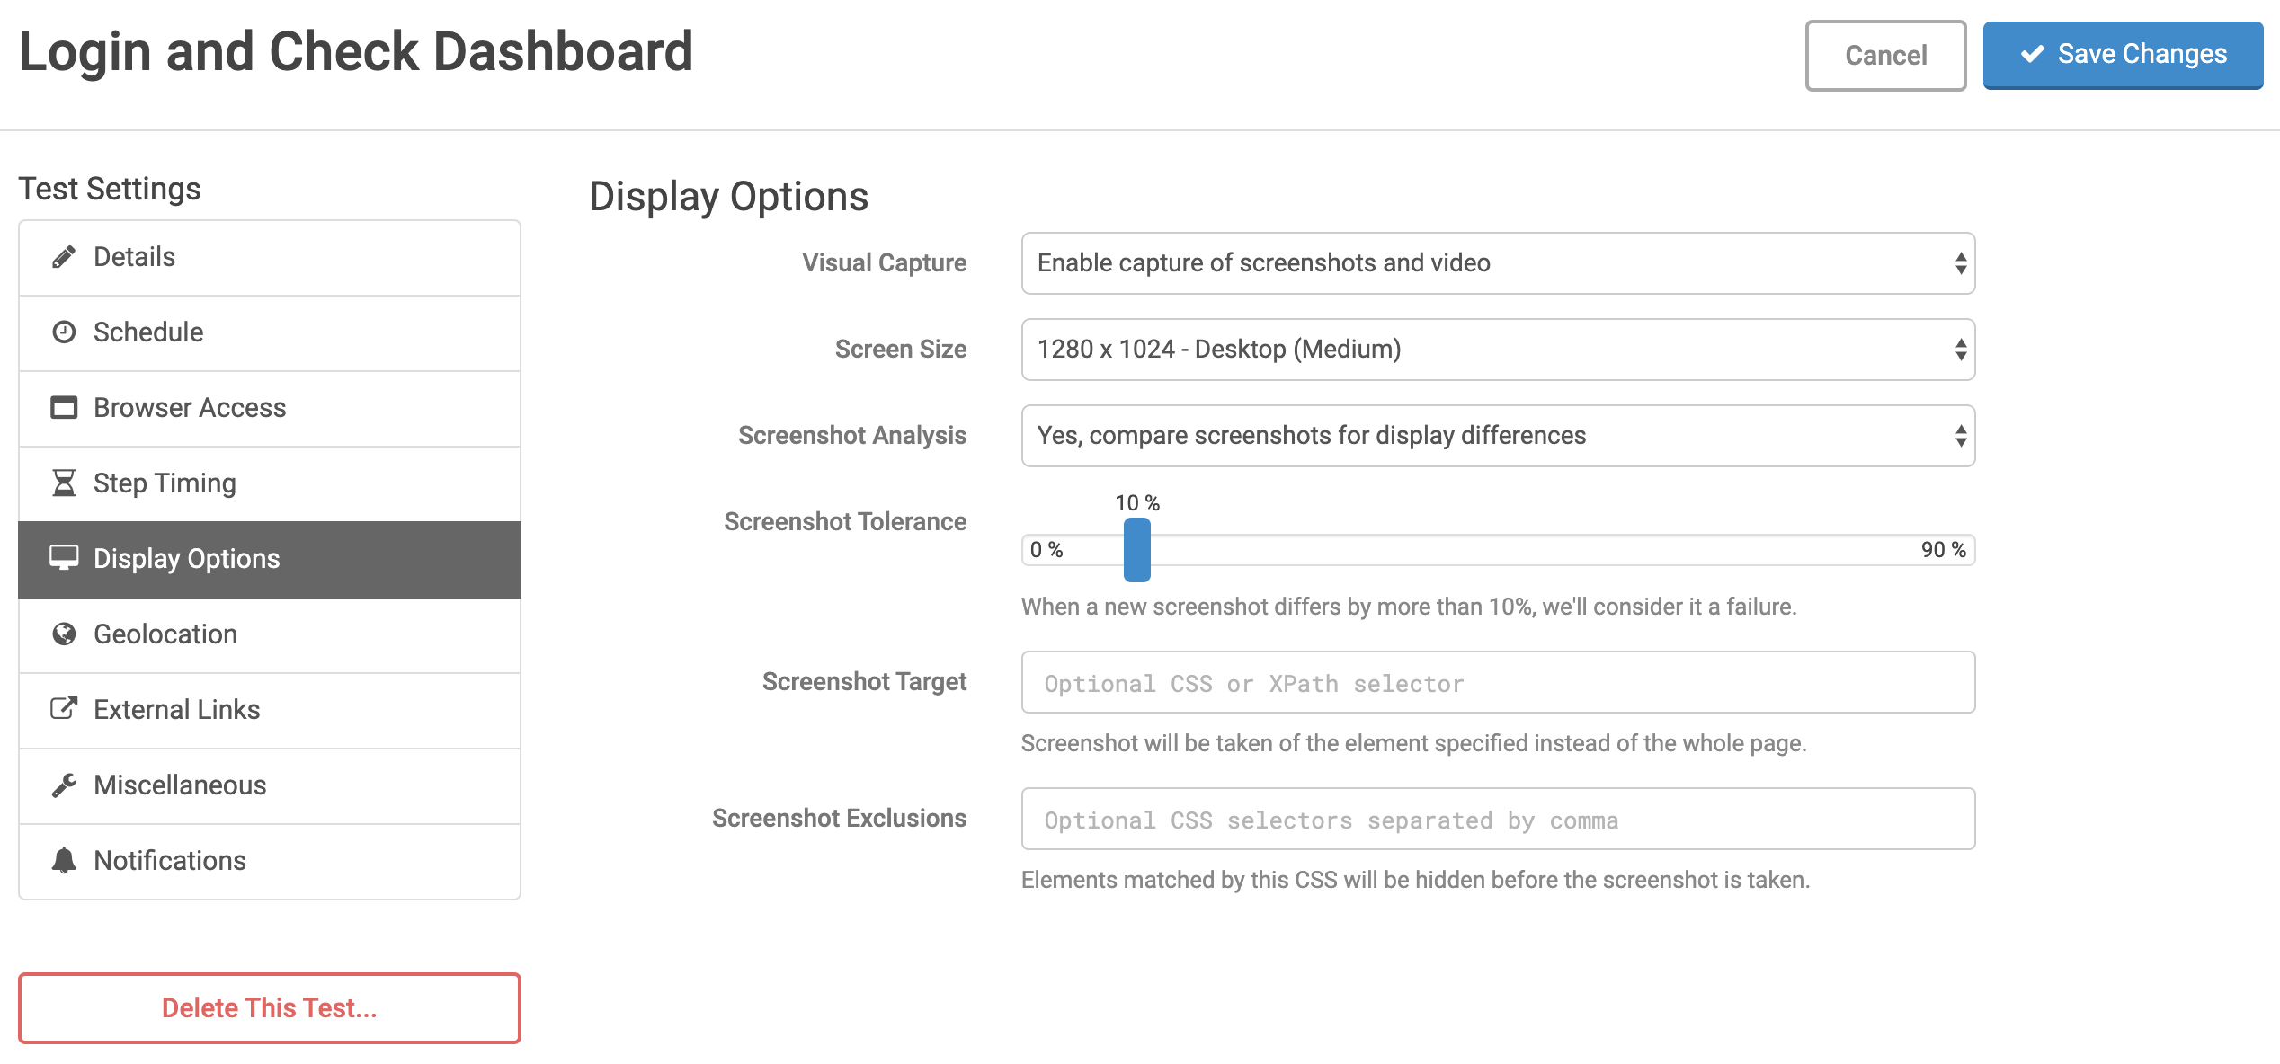Screen dimensions: 2280x1064
Task: Click the Browser Access icon
Action: [x=64, y=409]
